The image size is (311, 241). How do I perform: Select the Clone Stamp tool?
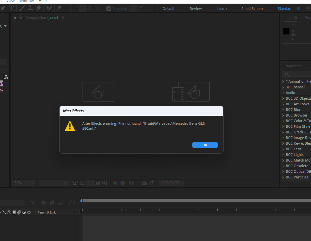pyautogui.click(x=31, y=8)
